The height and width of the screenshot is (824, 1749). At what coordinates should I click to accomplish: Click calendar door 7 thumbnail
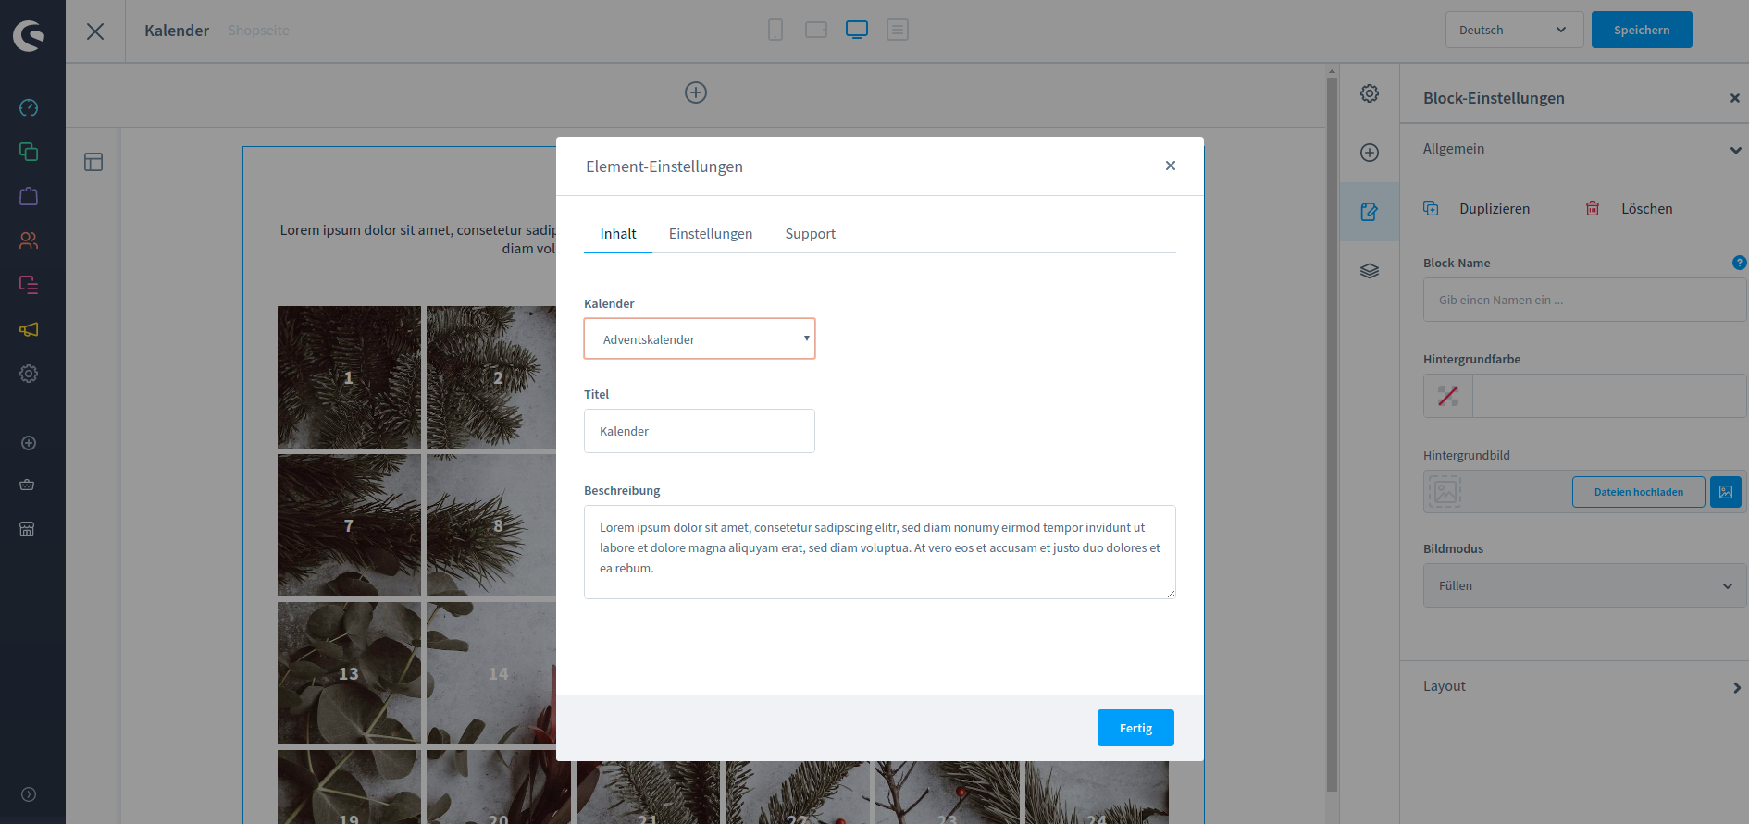point(349,525)
